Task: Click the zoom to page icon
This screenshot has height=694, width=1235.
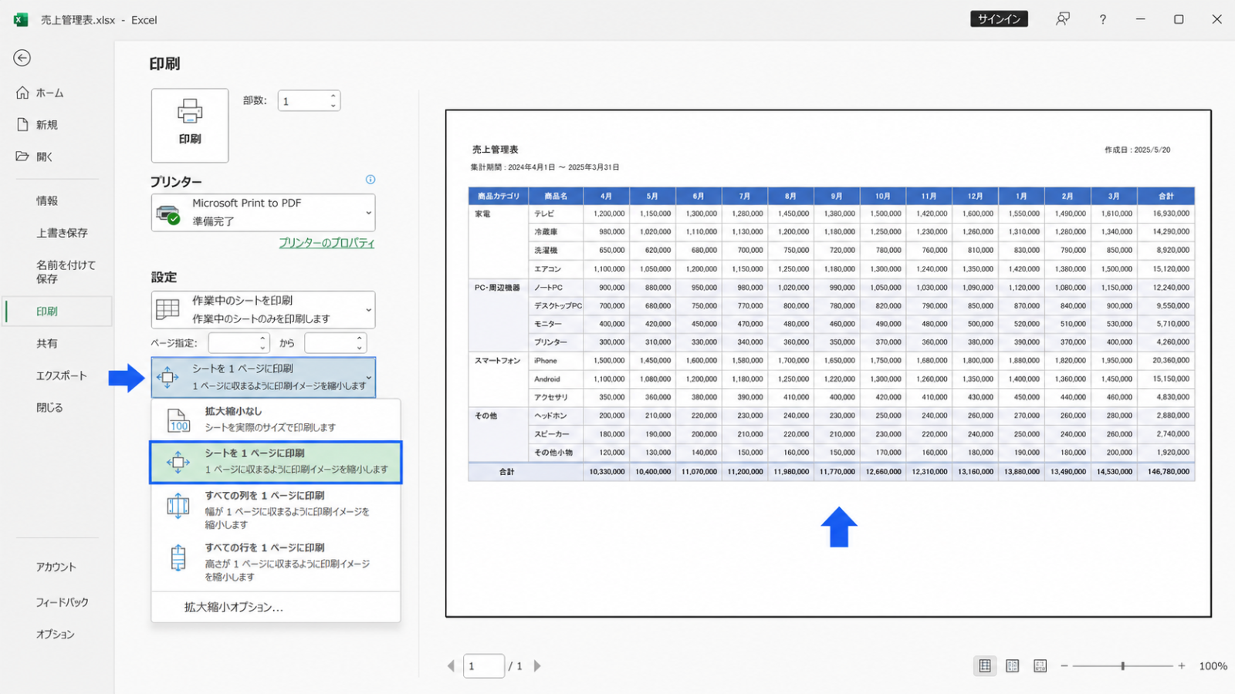Action: 1040,665
